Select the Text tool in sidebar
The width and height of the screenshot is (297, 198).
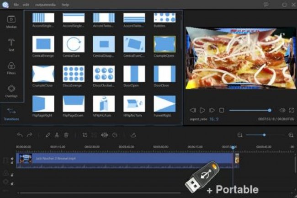click(x=11, y=45)
